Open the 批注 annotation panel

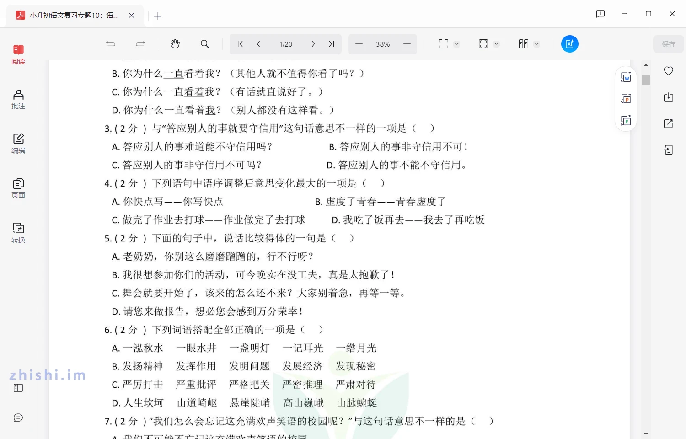tap(18, 99)
